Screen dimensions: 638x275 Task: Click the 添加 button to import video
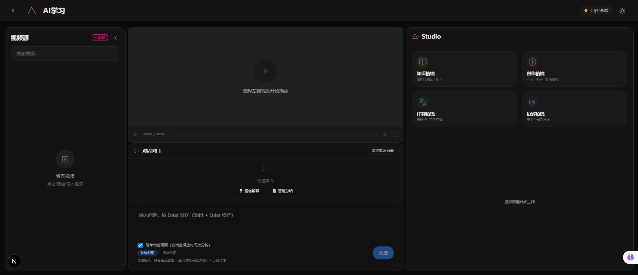[x=100, y=38]
